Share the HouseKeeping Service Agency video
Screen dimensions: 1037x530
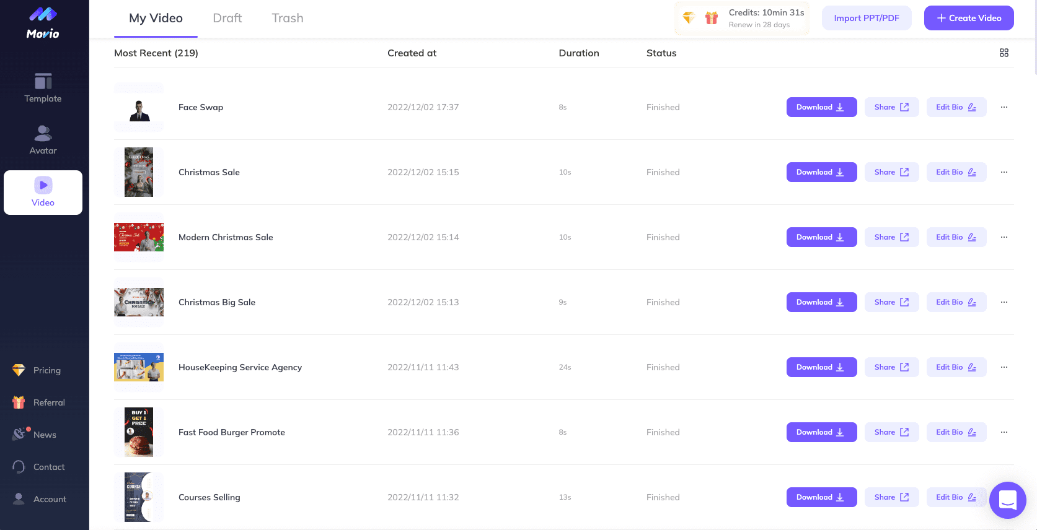[891, 367]
